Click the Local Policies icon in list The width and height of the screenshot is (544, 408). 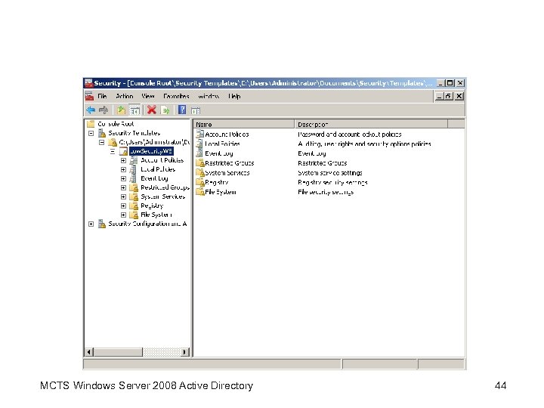199,144
